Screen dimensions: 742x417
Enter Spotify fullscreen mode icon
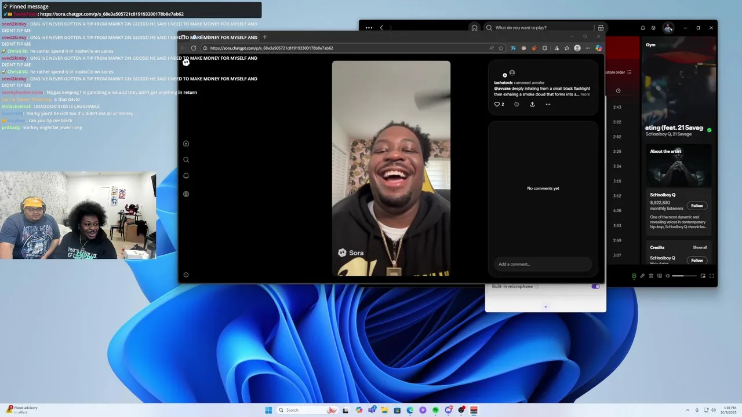(x=712, y=276)
